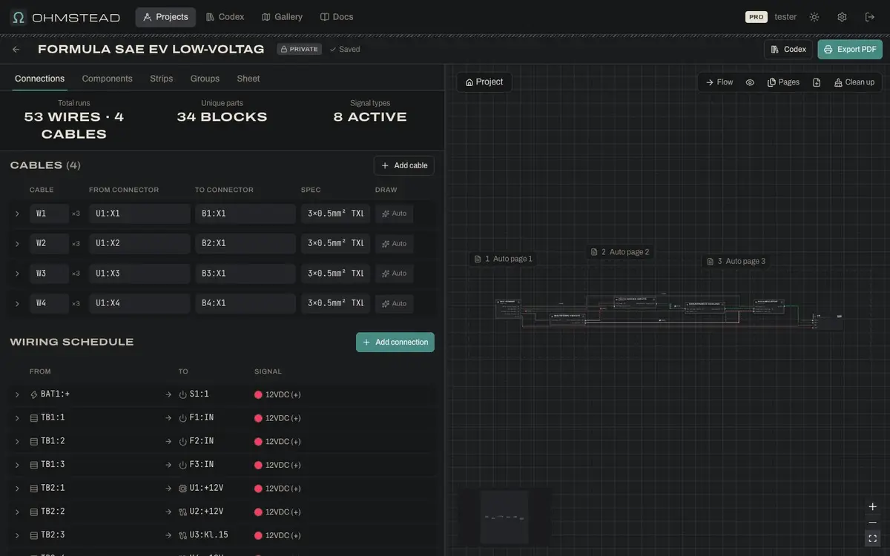Screen dimensions: 890x556
Task: Click the add page icon next to Pages
Action: (x=817, y=82)
